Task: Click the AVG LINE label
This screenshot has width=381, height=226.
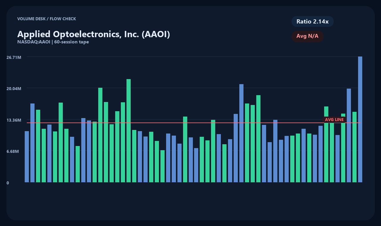Action: [x=334, y=120]
